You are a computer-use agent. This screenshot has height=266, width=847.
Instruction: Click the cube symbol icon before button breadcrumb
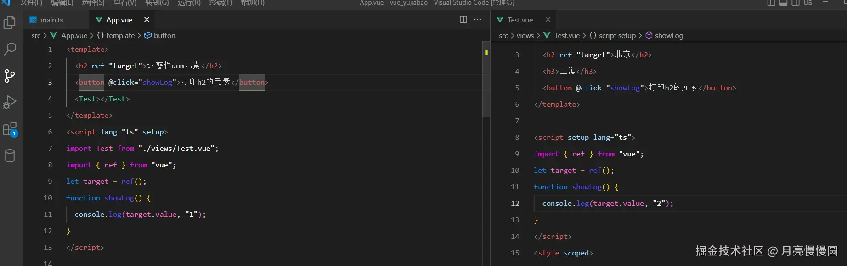[x=148, y=35]
